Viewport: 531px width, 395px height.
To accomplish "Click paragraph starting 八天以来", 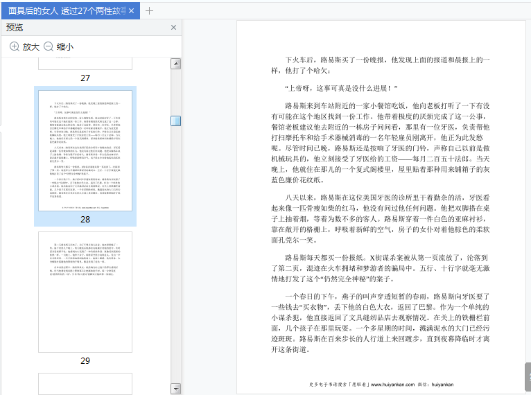I will coord(381,219).
